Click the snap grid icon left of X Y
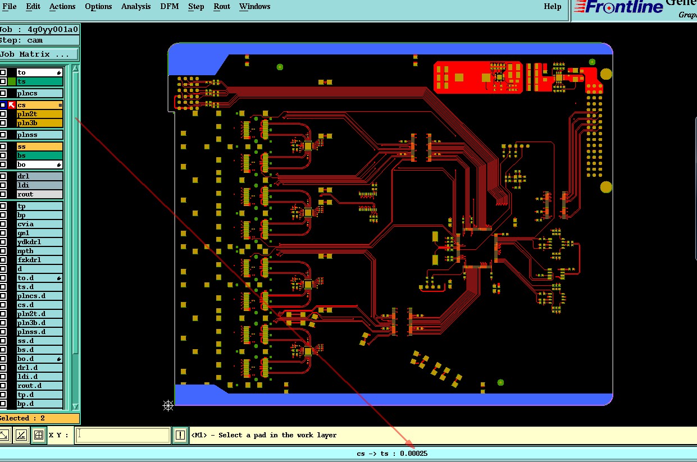 (x=39, y=434)
